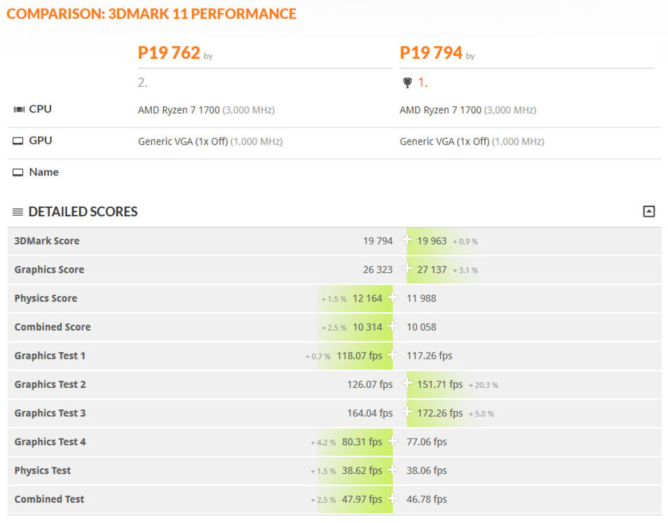This screenshot has width=668, height=523.
Task: Click the '3DMark Score' row label
Action: click(x=47, y=240)
